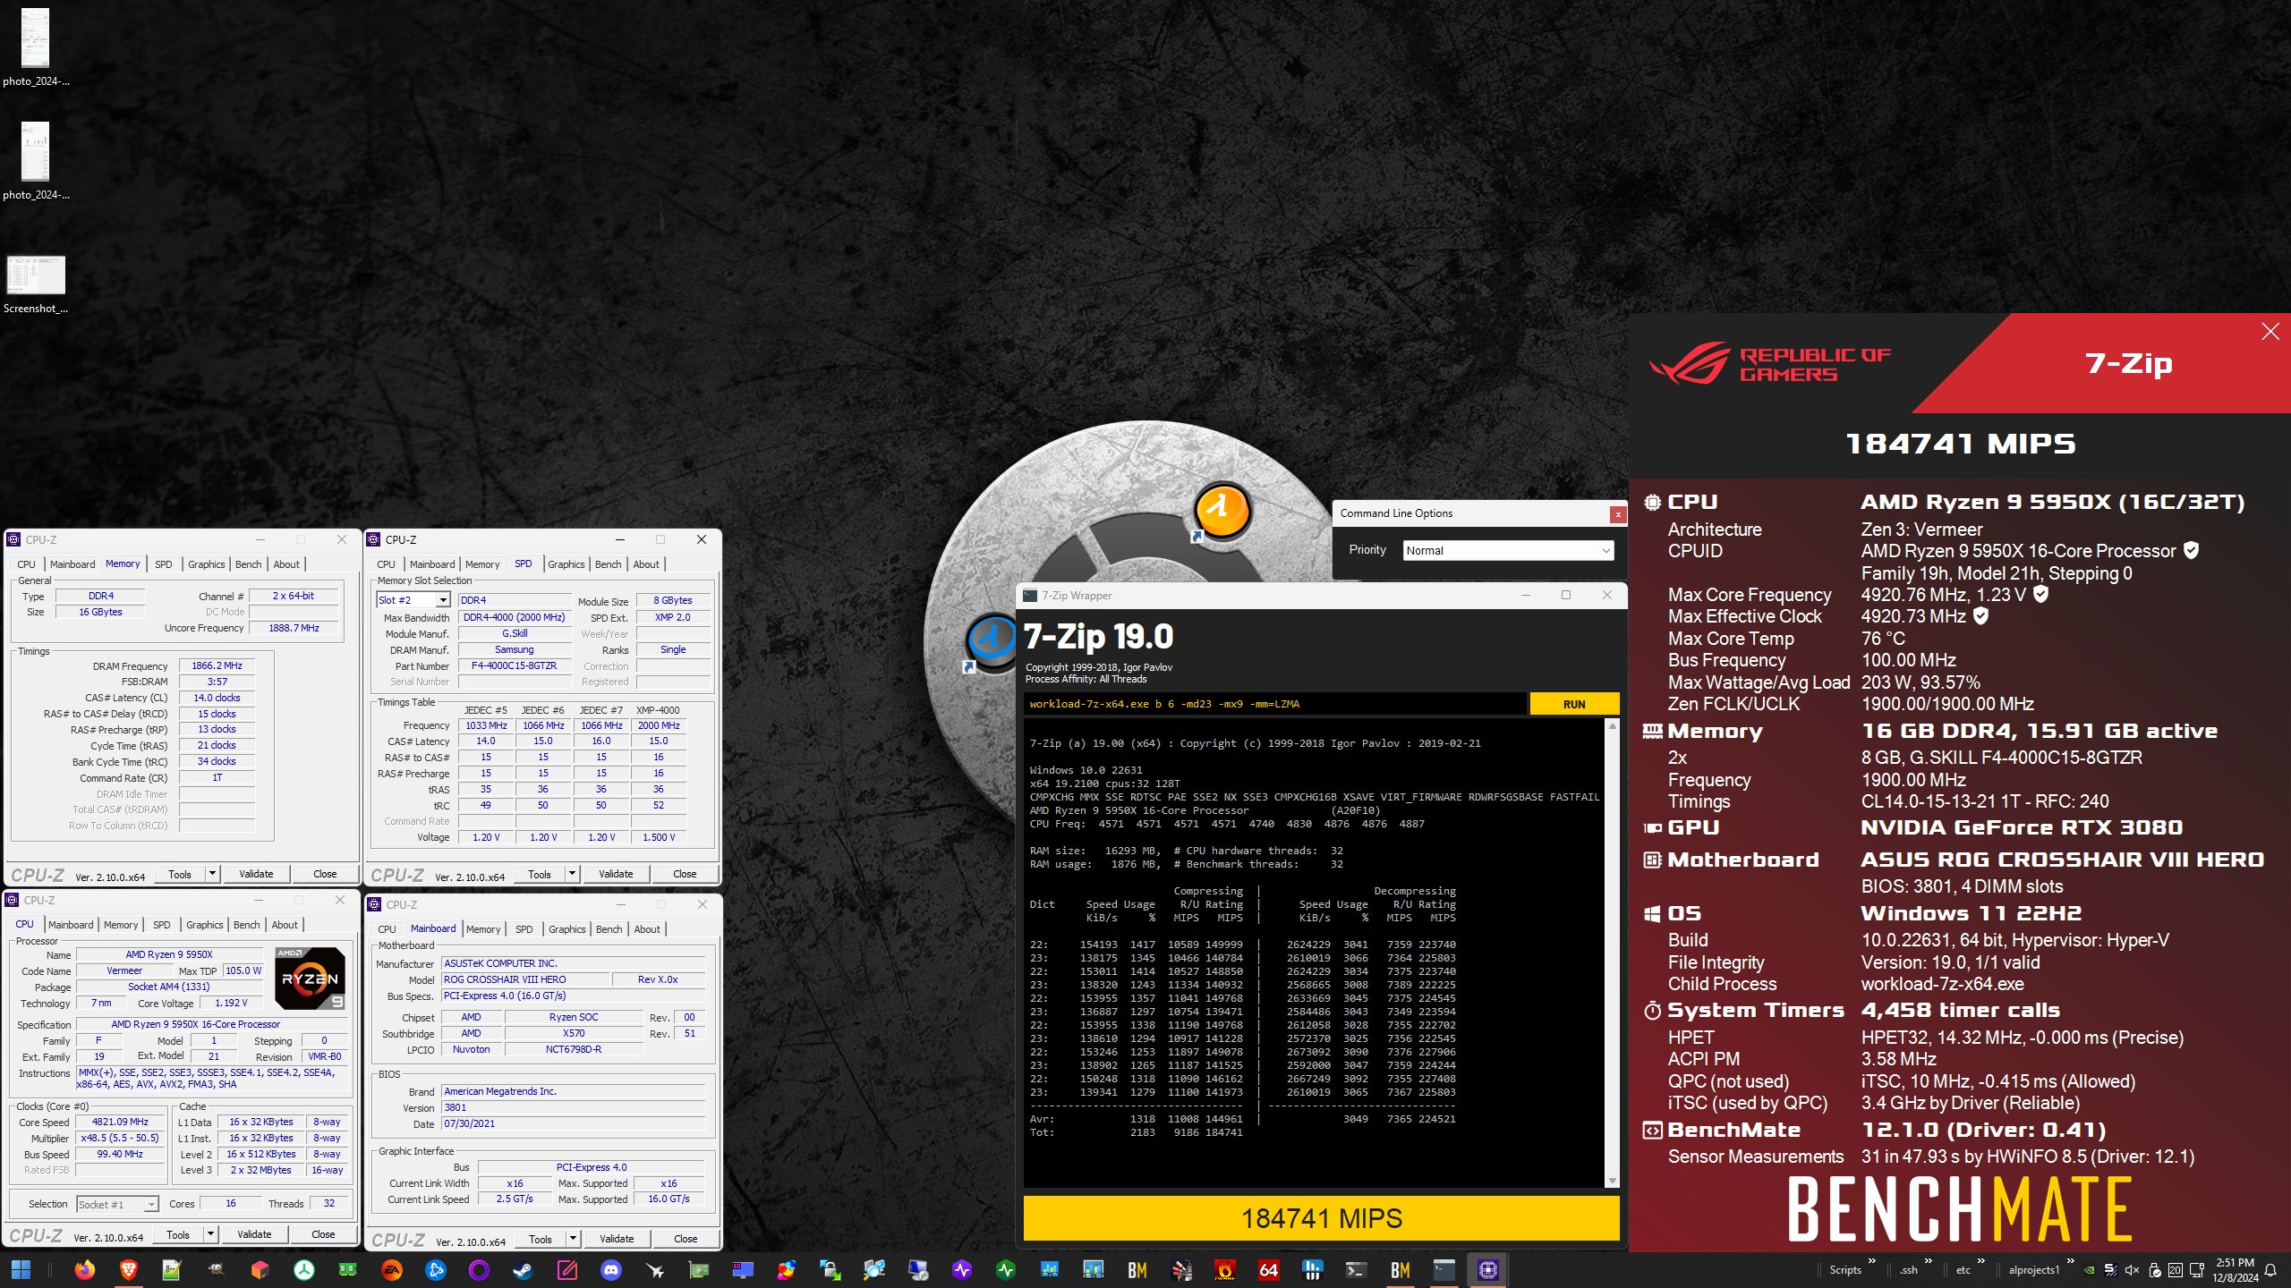Click Validate in CPU-Z Memory window
Image resolution: width=2291 pixels, height=1288 pixels.
point(256,874)
